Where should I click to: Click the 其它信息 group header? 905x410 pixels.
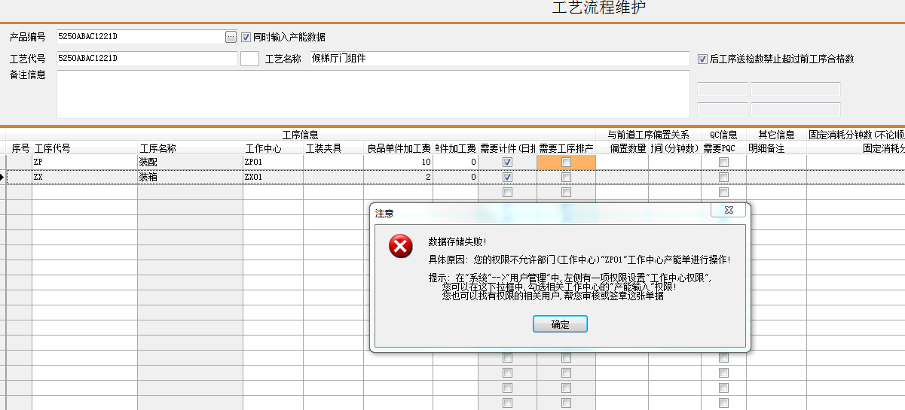click(776, 135)
